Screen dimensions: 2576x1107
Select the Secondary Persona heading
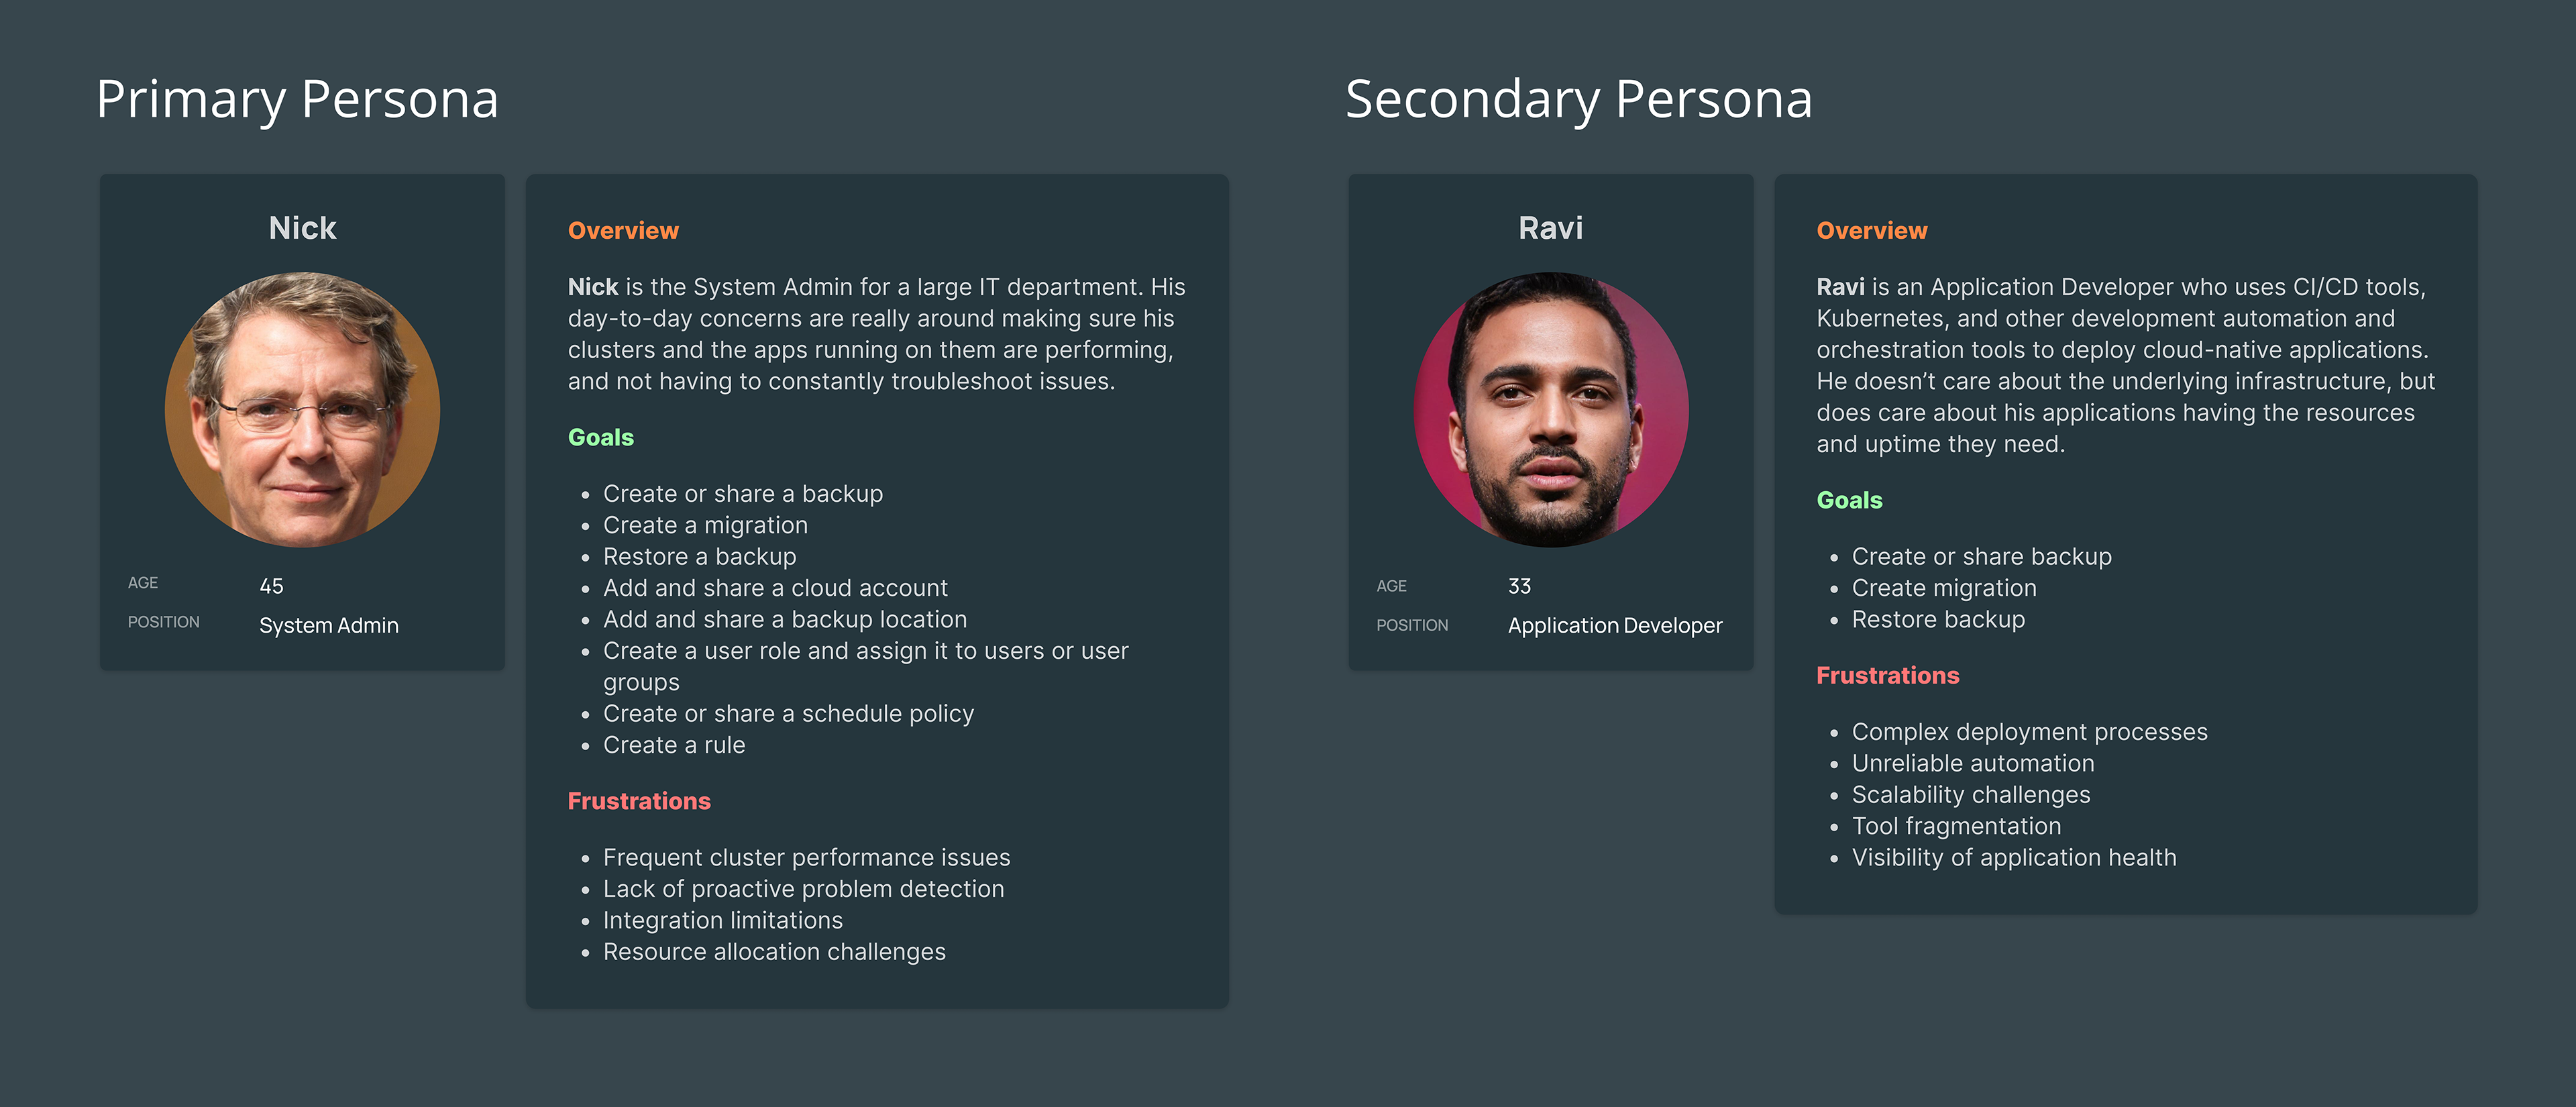click(1578, 100)
